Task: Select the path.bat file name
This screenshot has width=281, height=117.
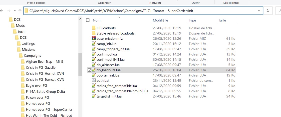Action: click(103, 80)
